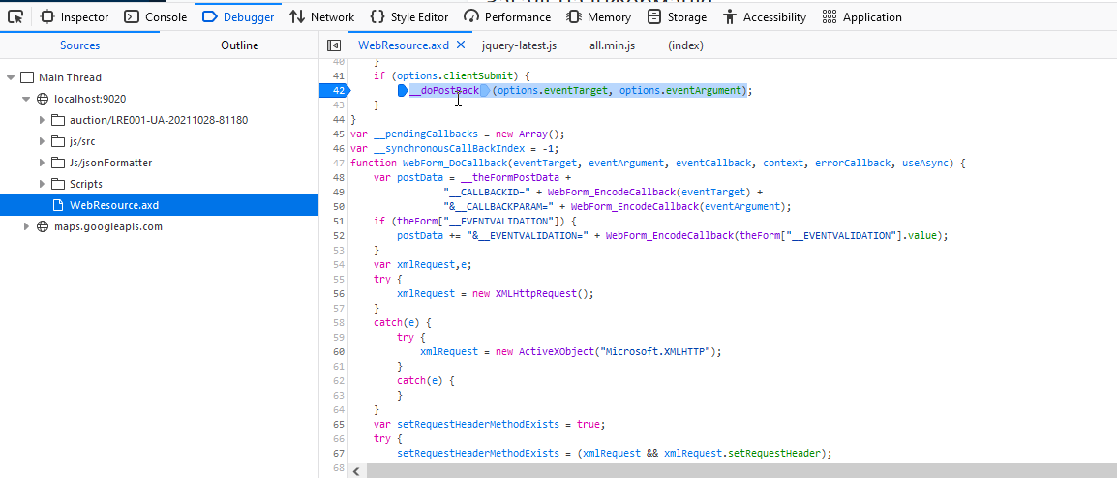Image resolution: width=1117 pixels, height=478 pixels.
Task: Close the WebResource.axd editor tab
Action: [x=460, y=45]
